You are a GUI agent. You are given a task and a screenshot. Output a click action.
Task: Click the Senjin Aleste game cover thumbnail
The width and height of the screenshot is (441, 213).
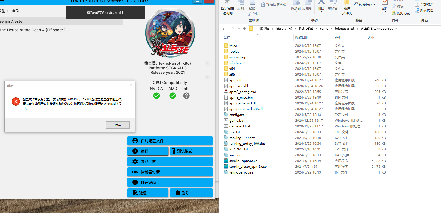(x=170, y=33)
